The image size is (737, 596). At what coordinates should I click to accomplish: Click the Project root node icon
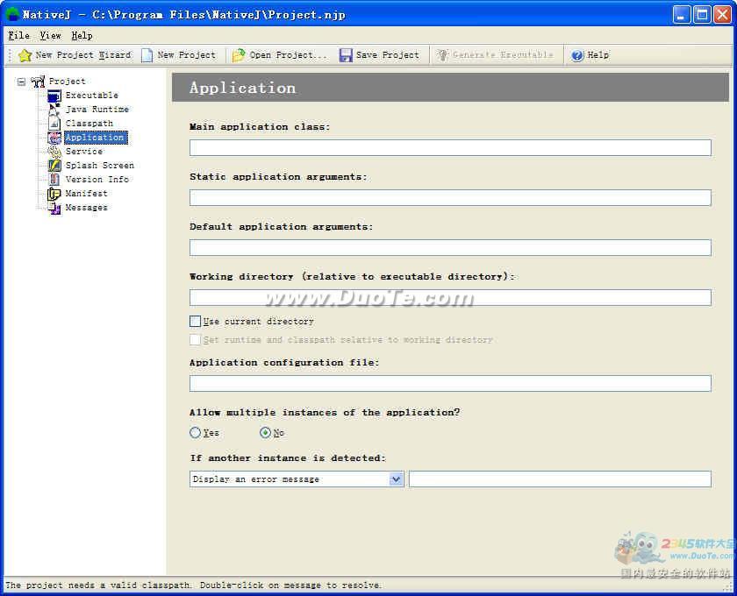coord(38,82)
